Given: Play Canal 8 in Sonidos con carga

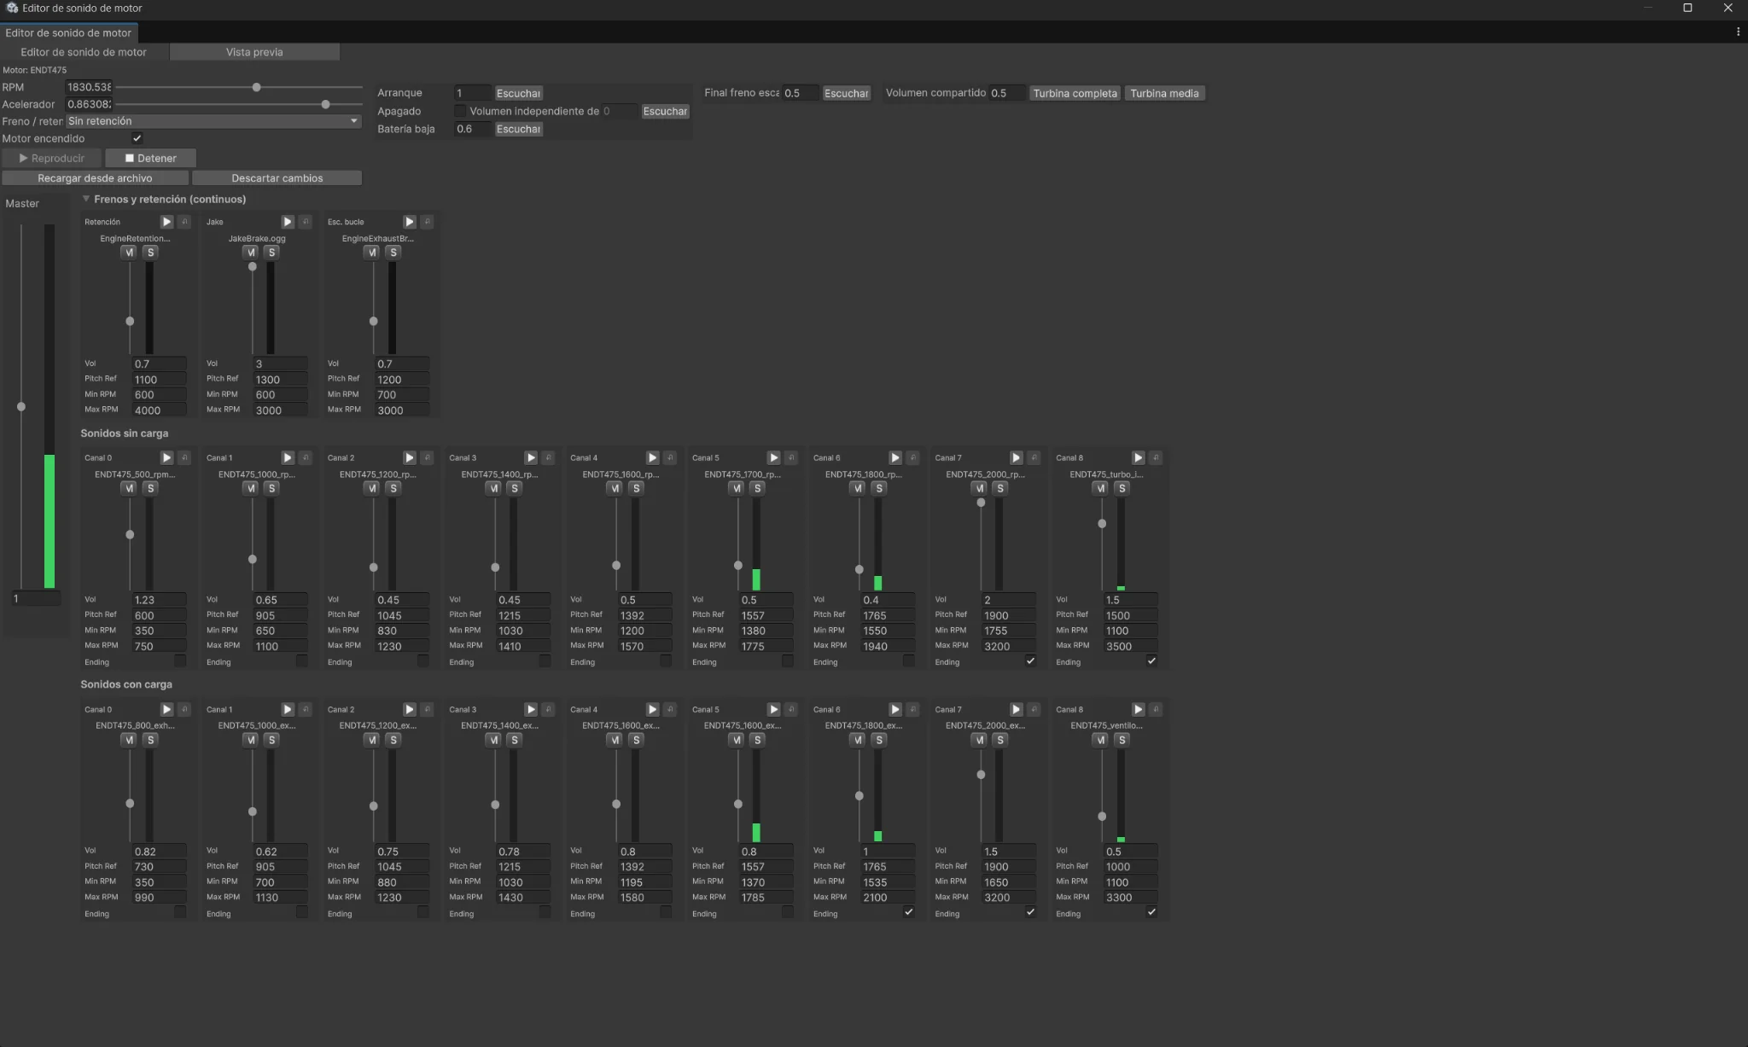Looking at the screenshot, I should click(x=1138, y=710).
